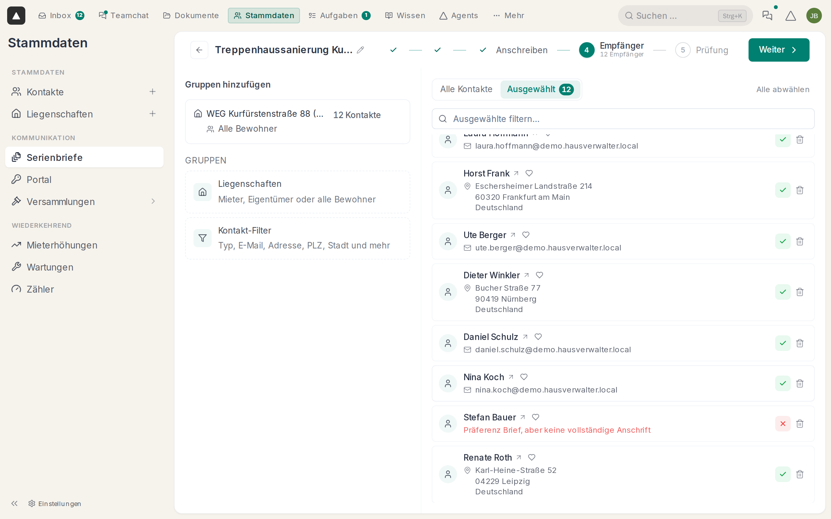The image size is (831, 519).
Task: Toggle the green check for Ute Berger
Action: [783, 241]
